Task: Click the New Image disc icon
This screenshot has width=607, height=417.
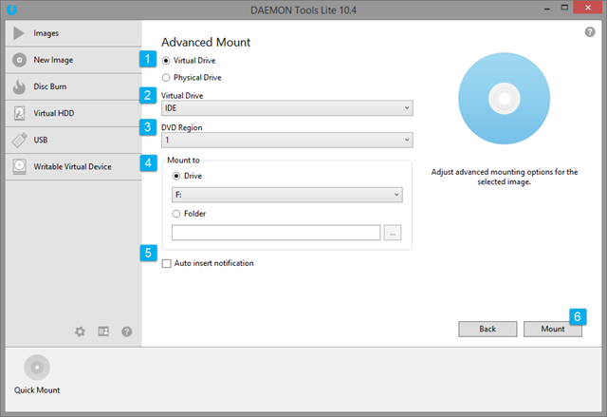Action: tap(19, 60)
